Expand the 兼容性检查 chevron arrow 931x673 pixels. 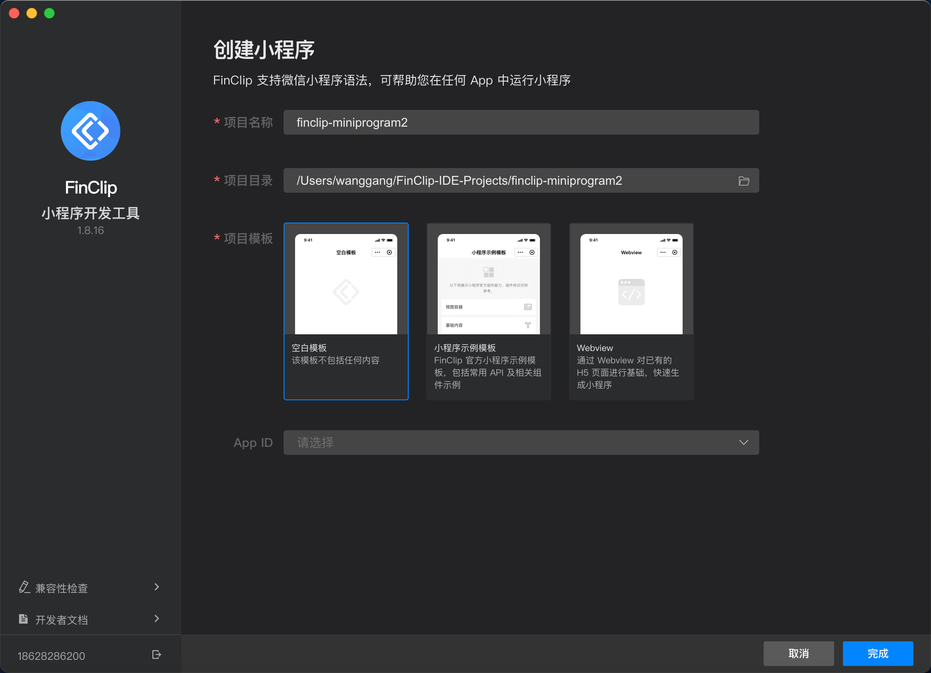coord(157,587)
